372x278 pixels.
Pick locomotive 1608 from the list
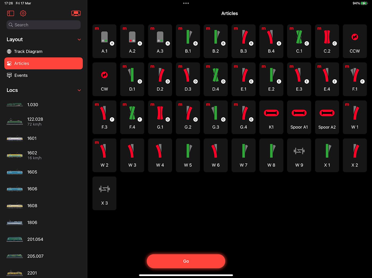pos(44,206)
